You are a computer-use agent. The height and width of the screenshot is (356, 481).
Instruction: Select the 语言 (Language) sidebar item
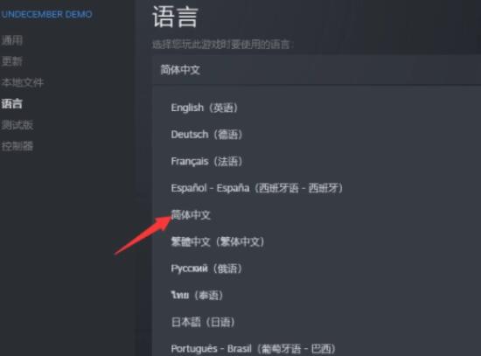12,104
